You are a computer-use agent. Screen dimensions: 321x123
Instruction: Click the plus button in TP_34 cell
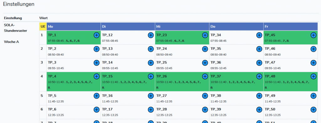[259, 35]
